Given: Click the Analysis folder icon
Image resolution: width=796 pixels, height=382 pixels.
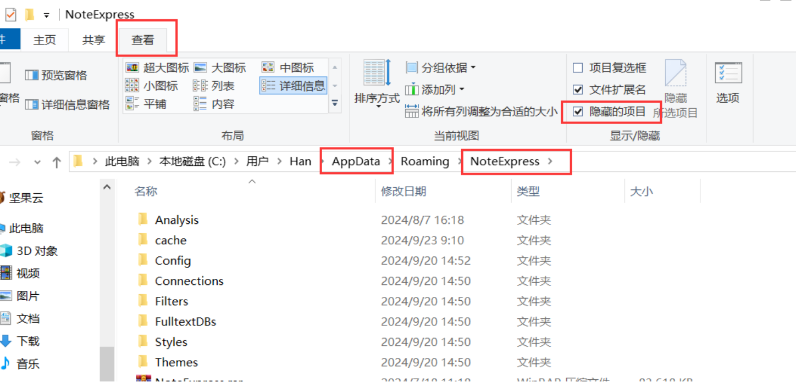Looking at the screenshot, I should [x=143, y=220].
